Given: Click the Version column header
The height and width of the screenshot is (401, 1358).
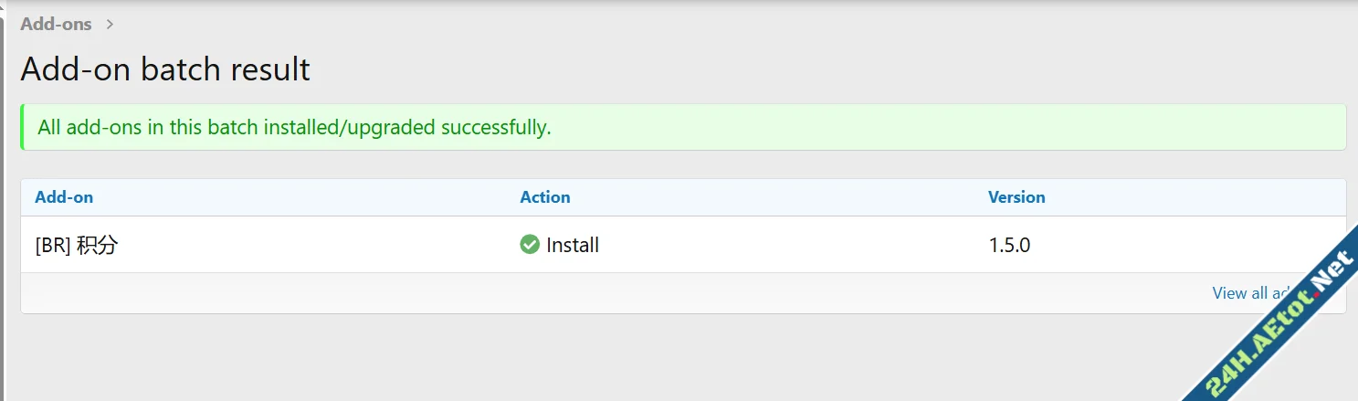Looking at the screenshot, I should (x=1016, y=197).
